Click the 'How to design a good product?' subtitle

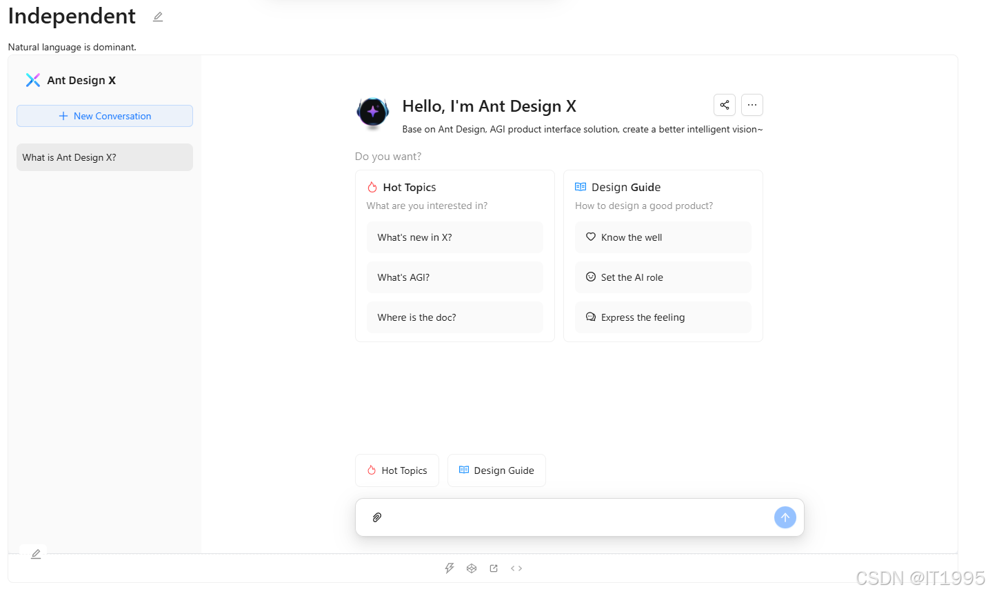click(x=644, y=206)
